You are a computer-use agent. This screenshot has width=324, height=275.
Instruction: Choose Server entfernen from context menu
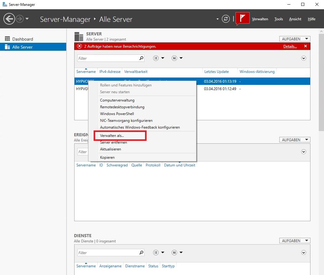(x=142, y=142)
